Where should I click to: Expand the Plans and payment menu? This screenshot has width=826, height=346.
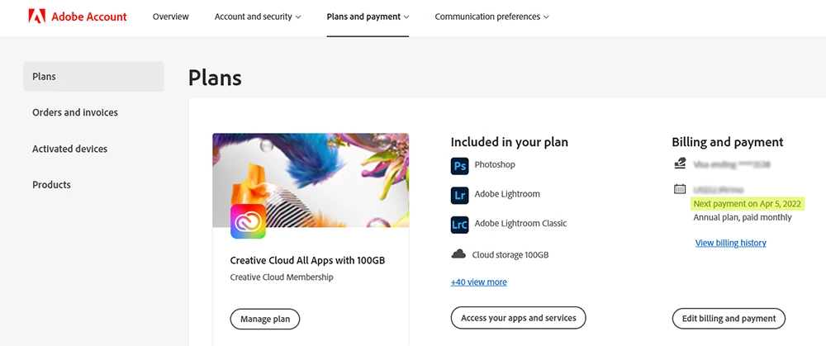(368, 17)
